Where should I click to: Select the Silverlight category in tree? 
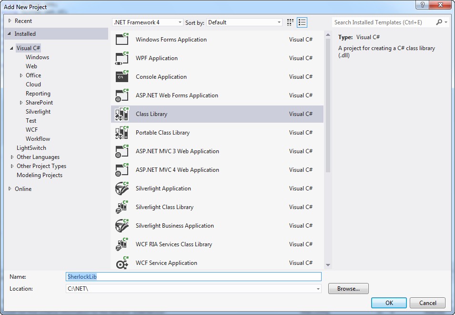pos(38,112)
